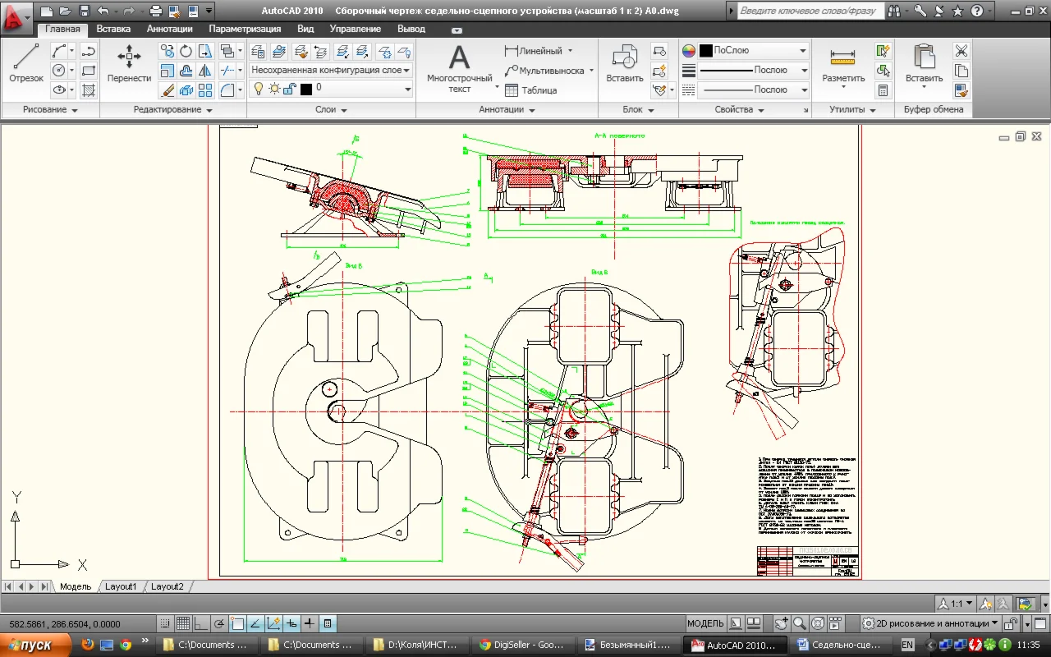Toggle grid display in the status bar
The image size is (1051, 657).
point(183,623)
